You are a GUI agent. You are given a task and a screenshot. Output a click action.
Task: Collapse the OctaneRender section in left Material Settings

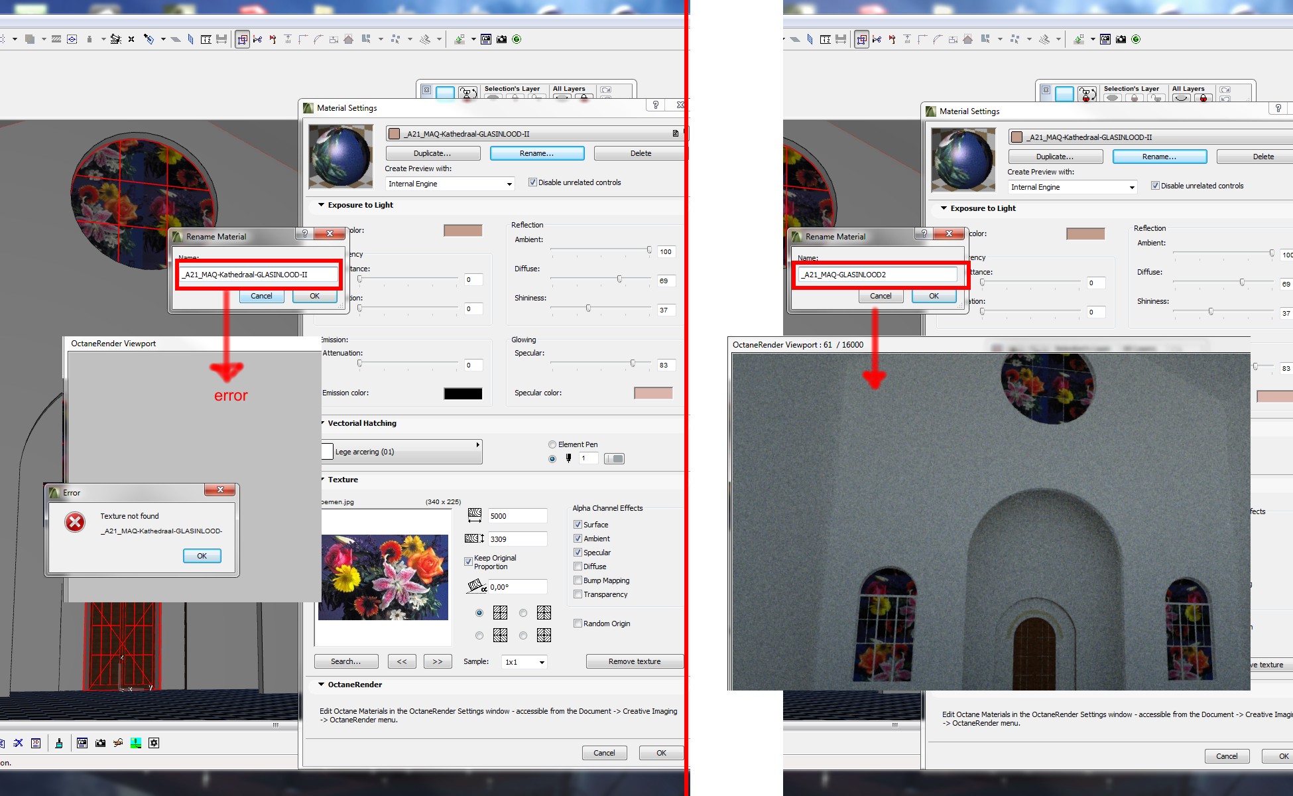(322, 685)
